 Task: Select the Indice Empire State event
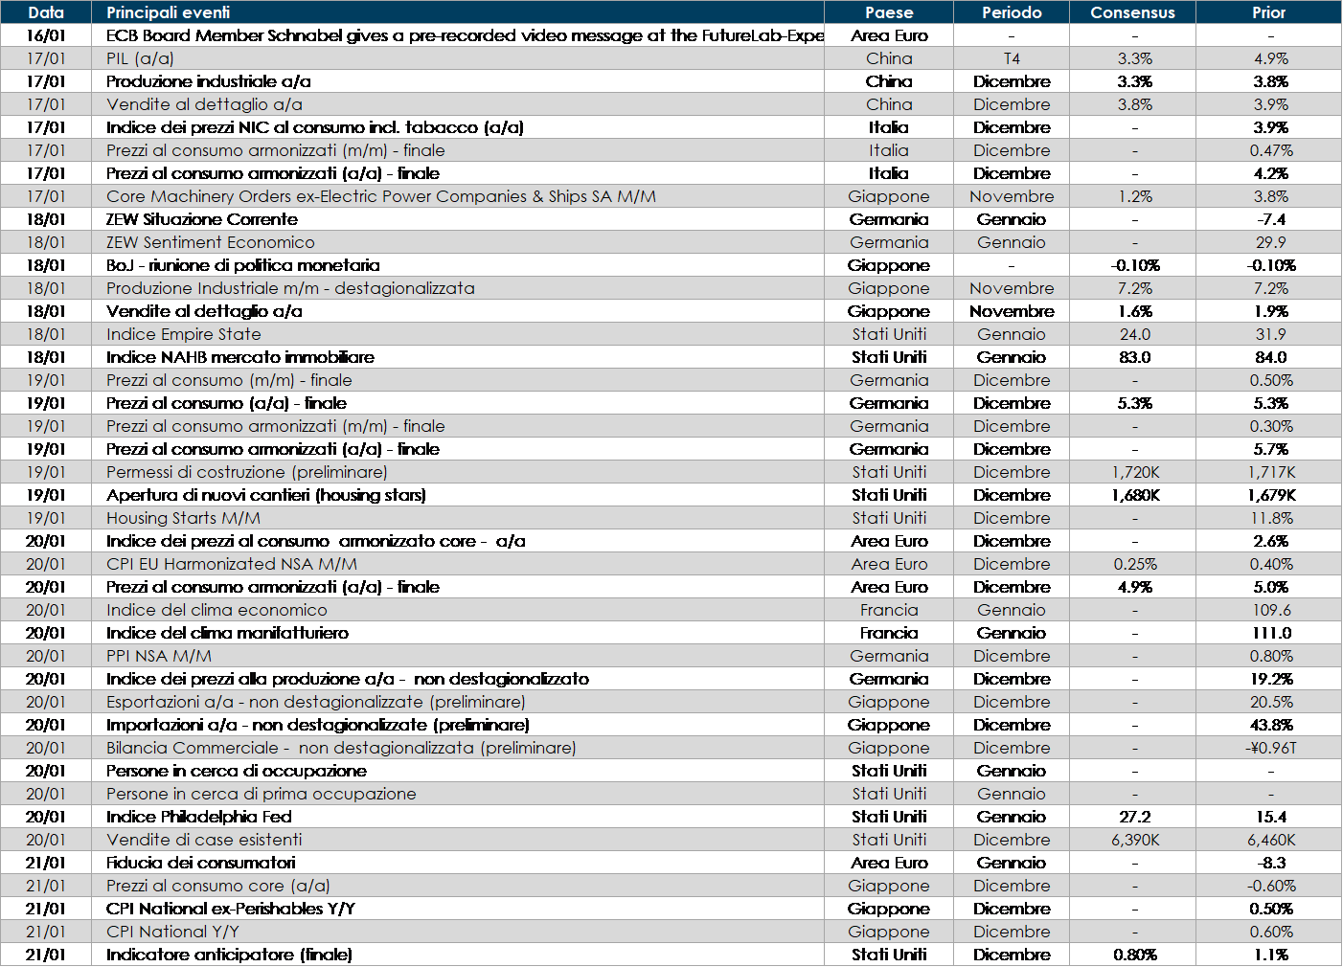[x=183, y=334]
